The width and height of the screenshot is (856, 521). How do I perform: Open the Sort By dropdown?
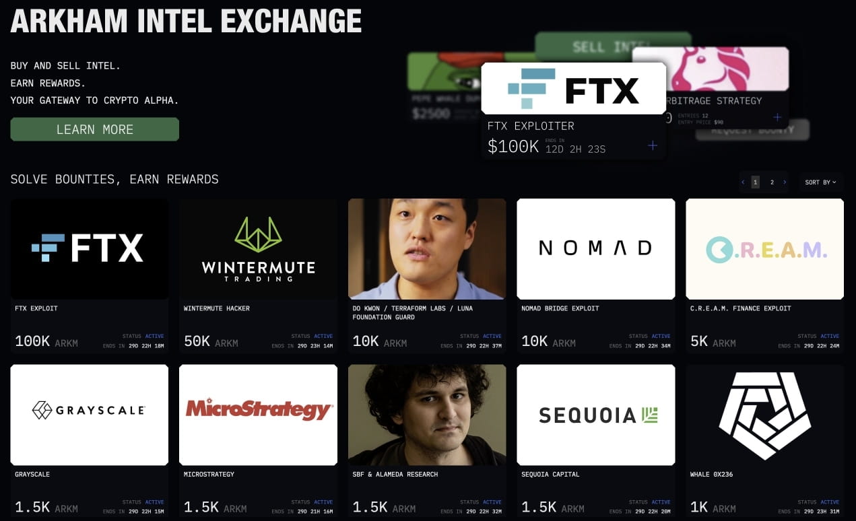(820, 182)
